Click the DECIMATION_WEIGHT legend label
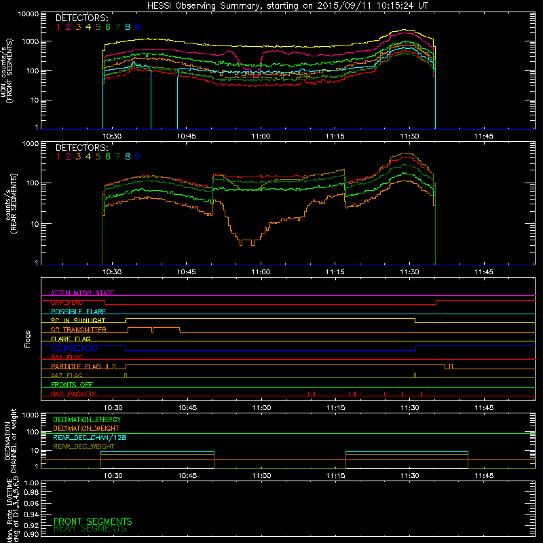The image size is (543, 543). (x=86, y=428)
